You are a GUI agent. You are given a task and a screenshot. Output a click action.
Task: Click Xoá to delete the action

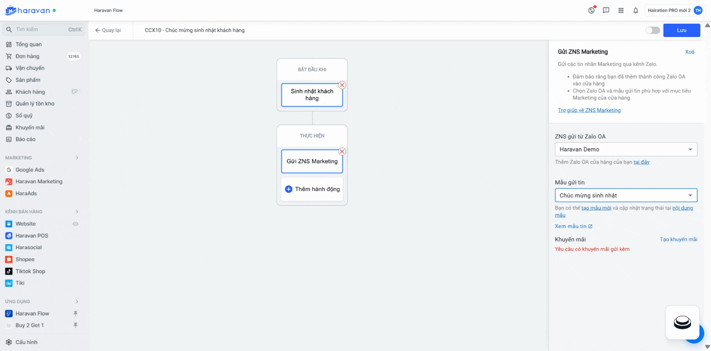[x=690, y=52]
